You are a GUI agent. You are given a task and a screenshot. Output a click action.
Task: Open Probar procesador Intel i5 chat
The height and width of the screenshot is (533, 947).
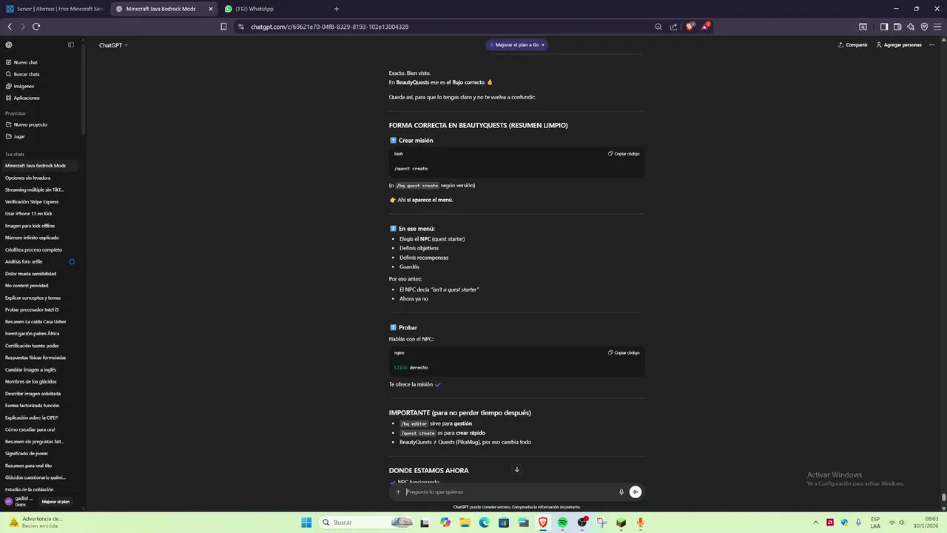38,309
